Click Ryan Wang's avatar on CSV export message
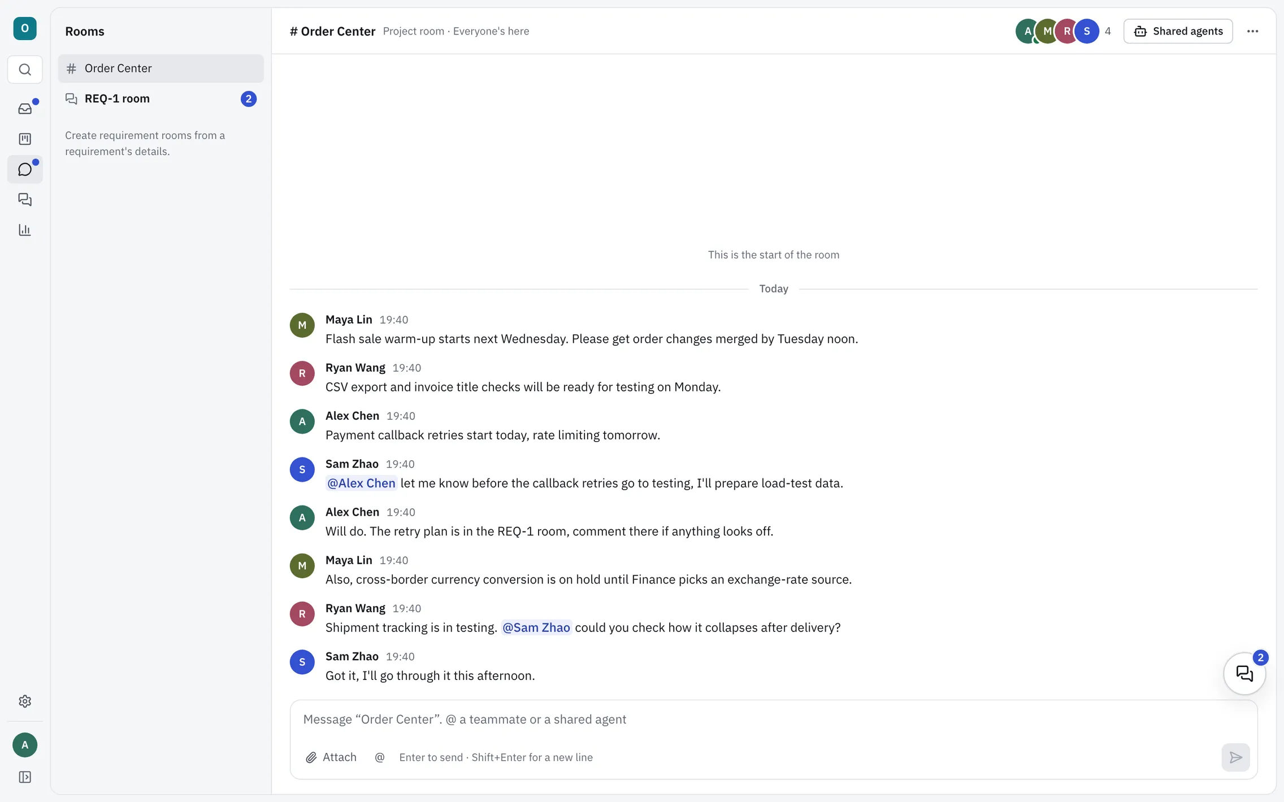Viewport: 1284px width, 802px height. point(302,373)
